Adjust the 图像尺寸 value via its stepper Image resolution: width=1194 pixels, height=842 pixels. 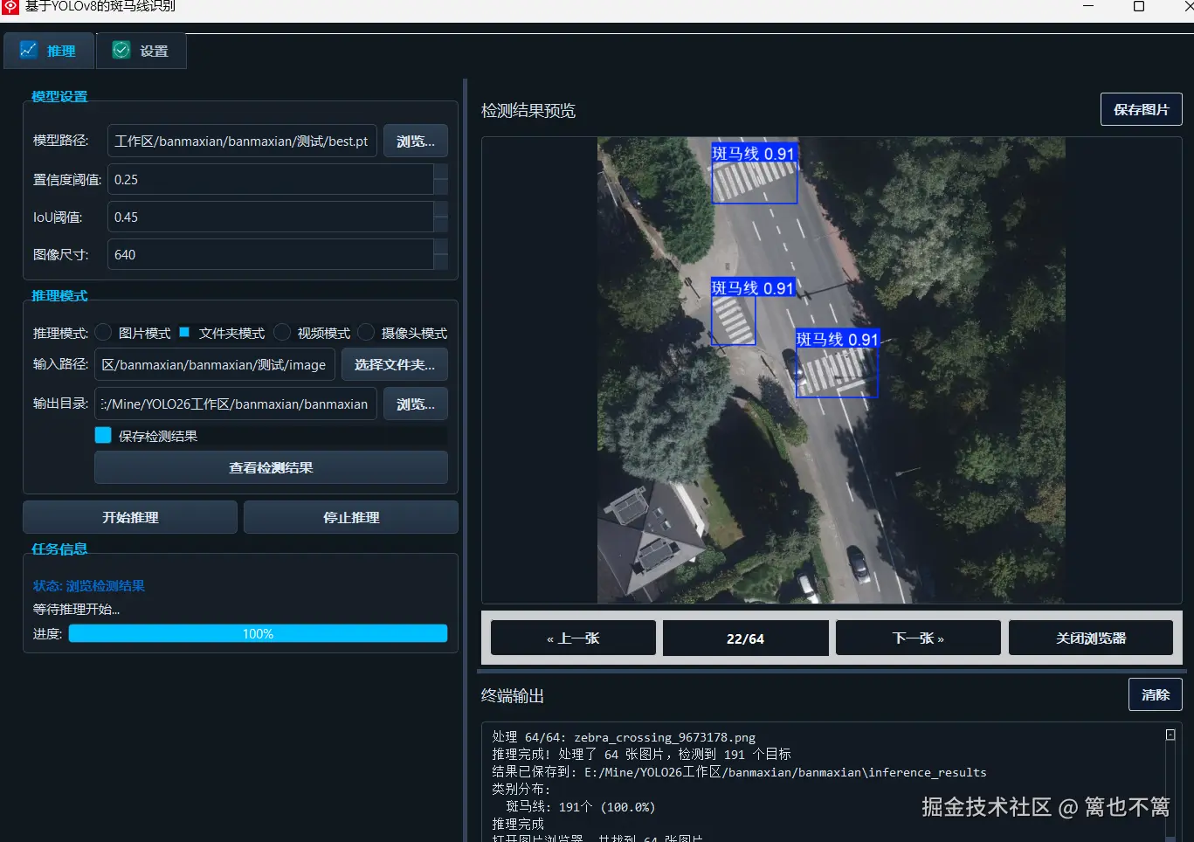[x=441, y=249]
